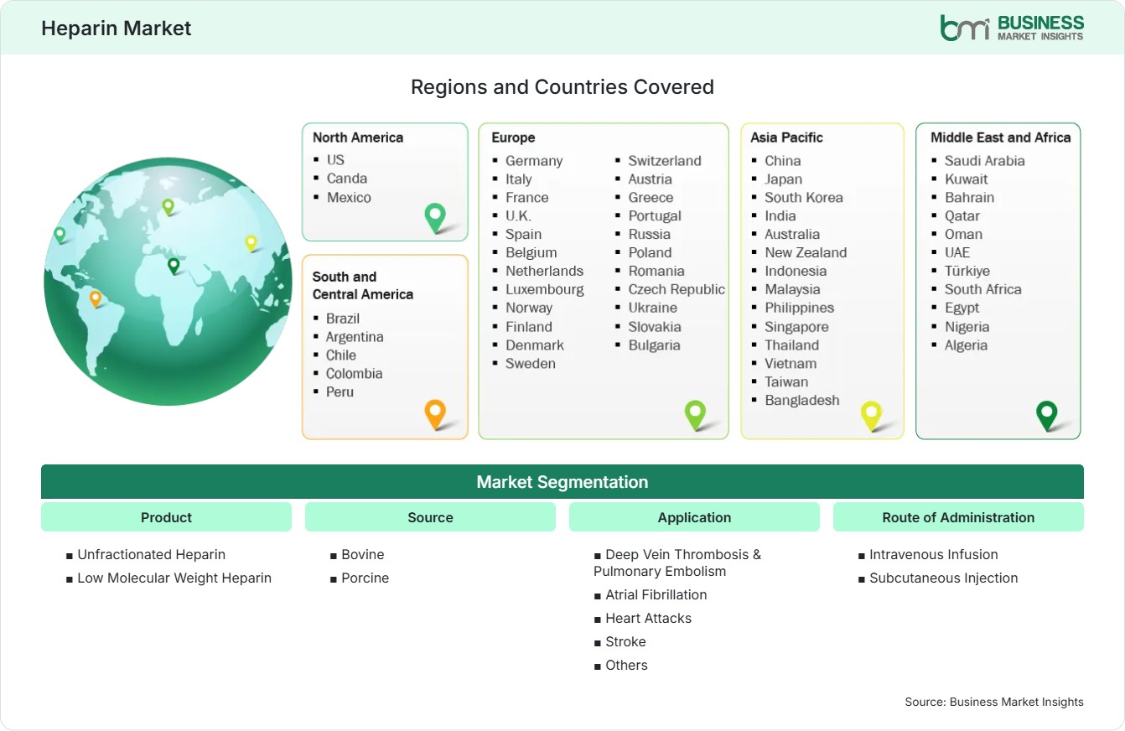Click Deep Vein Thrombosis & Pulmonary Embolism

(677, 563)
